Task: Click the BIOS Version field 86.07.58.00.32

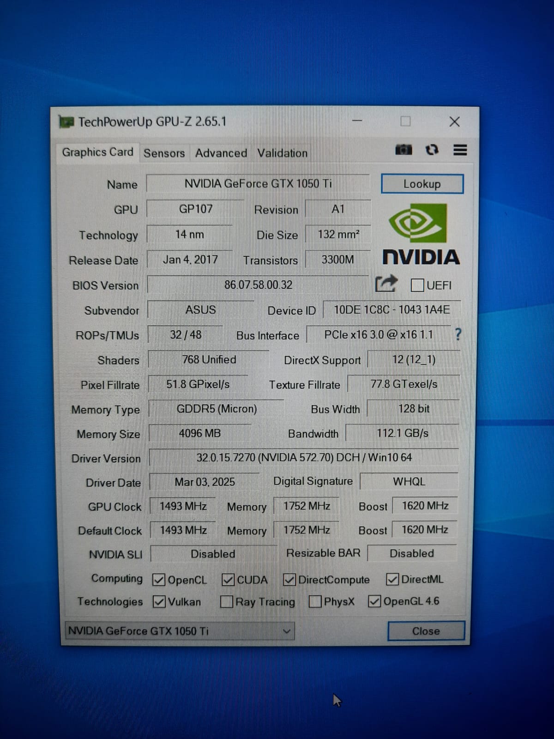Action: coord(258,285)
